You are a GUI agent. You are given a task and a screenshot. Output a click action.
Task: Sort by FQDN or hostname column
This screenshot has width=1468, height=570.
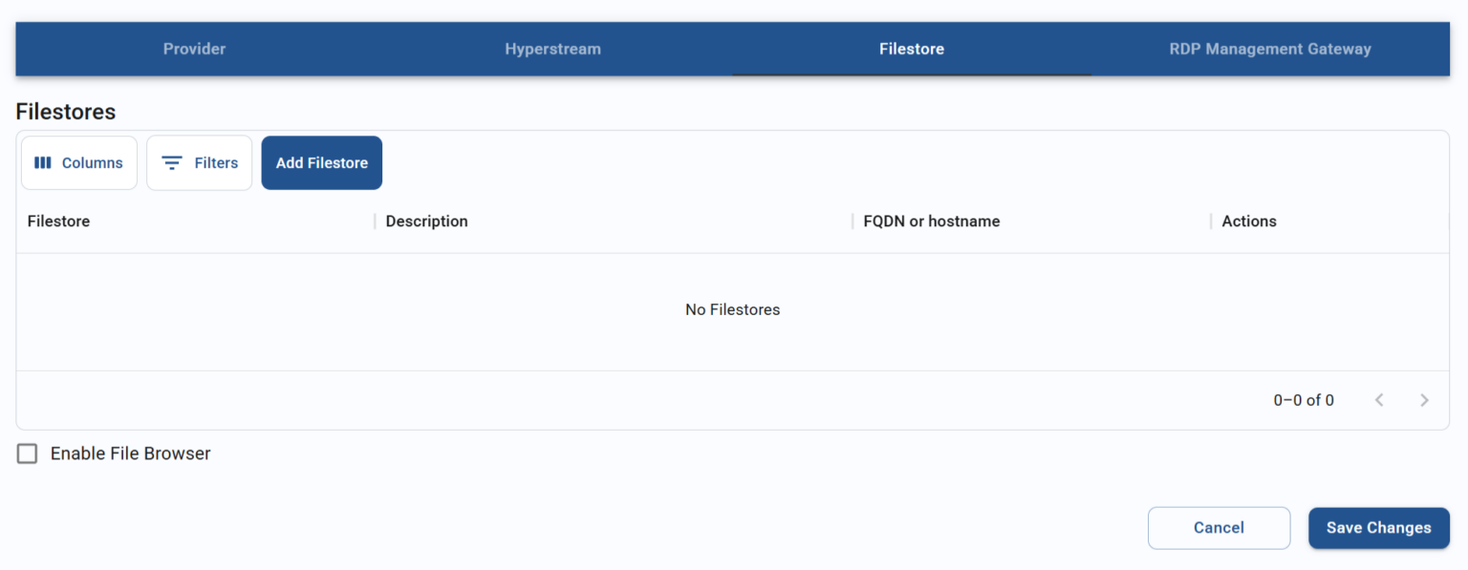[931, 222]
